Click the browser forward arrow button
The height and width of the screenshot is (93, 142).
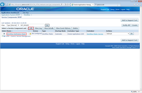pyautogui.click(x=6, y=4)
